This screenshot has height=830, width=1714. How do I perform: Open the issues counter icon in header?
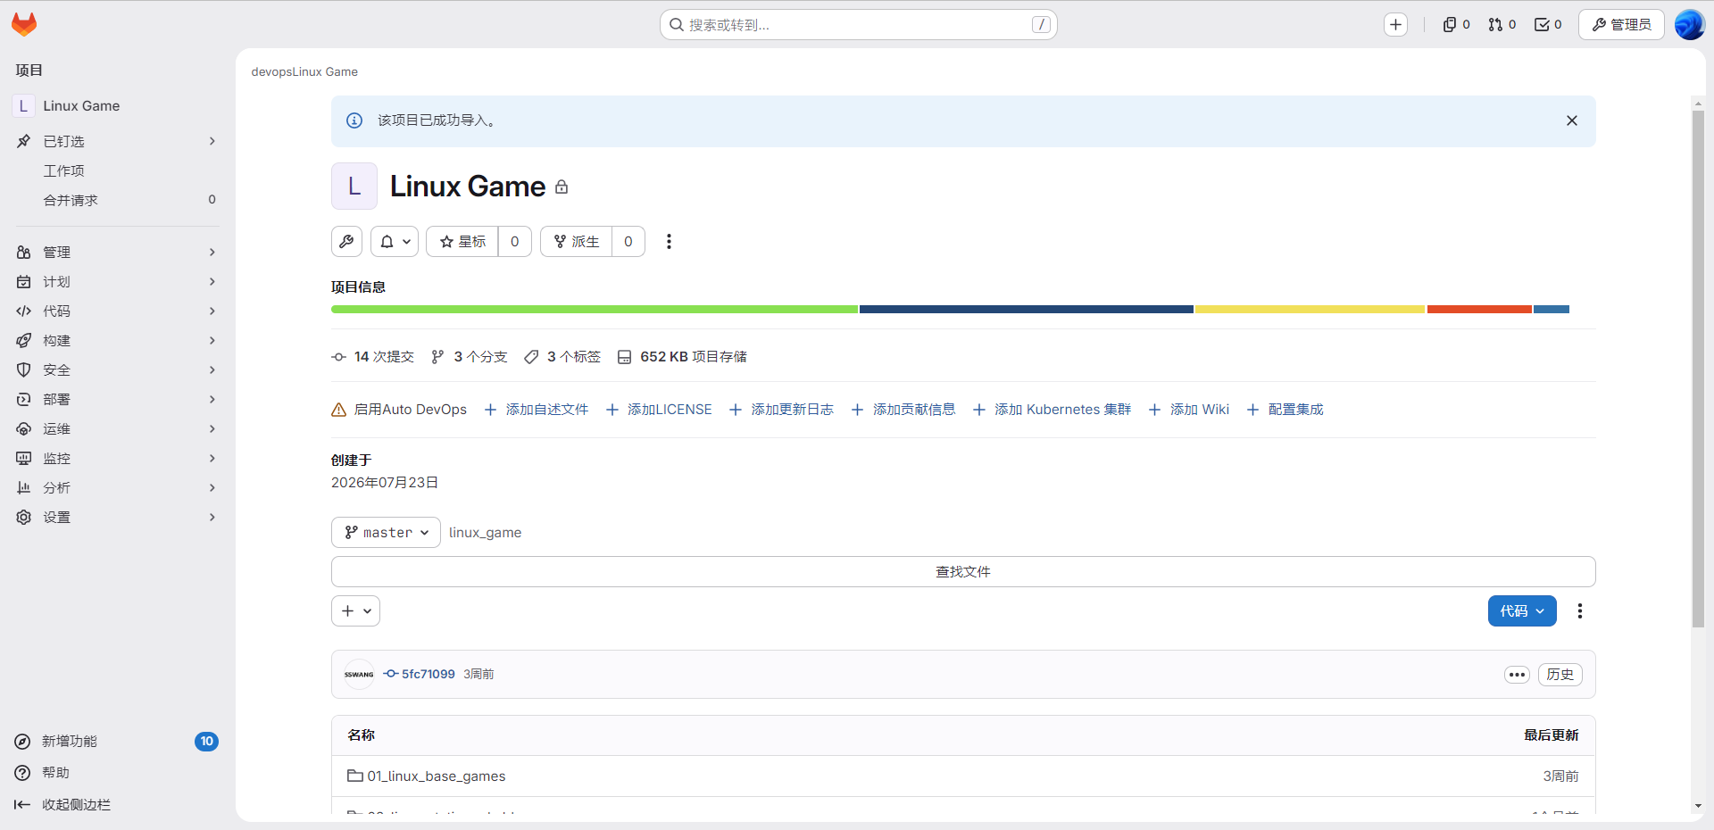tap(1456, 25)
